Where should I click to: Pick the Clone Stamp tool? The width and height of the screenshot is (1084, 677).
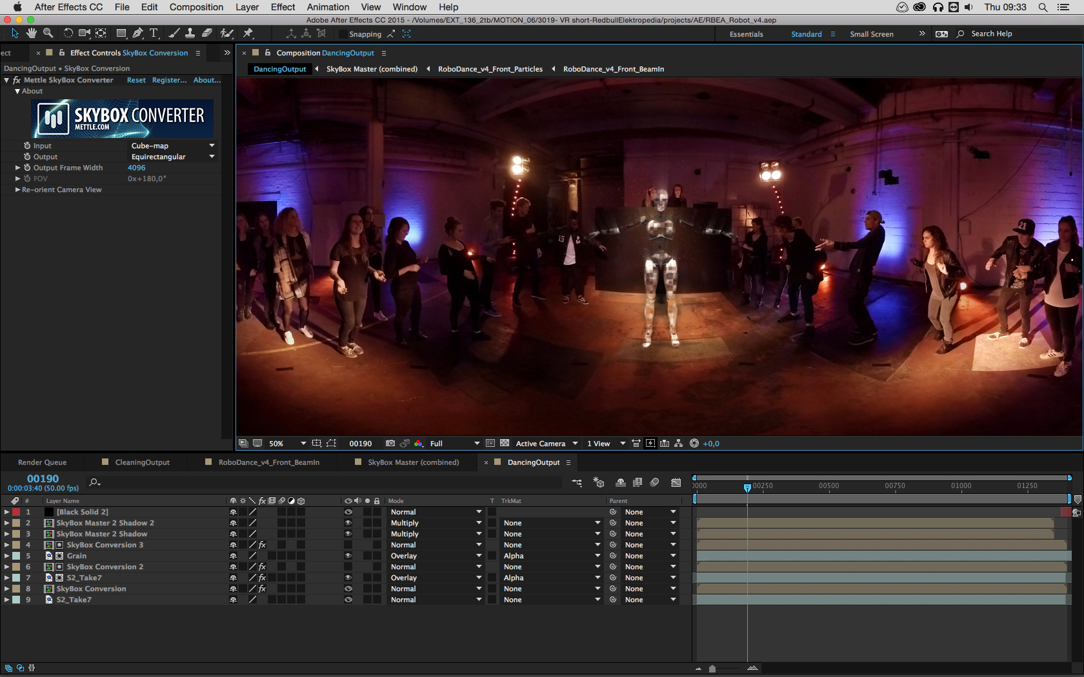pyautogui.click(x=190, y=33)
